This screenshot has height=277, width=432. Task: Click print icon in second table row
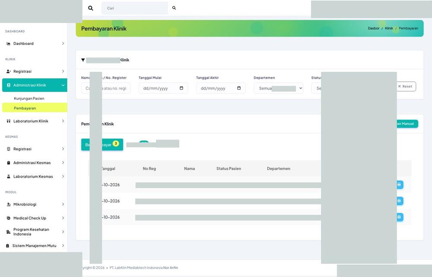point(399,201)
